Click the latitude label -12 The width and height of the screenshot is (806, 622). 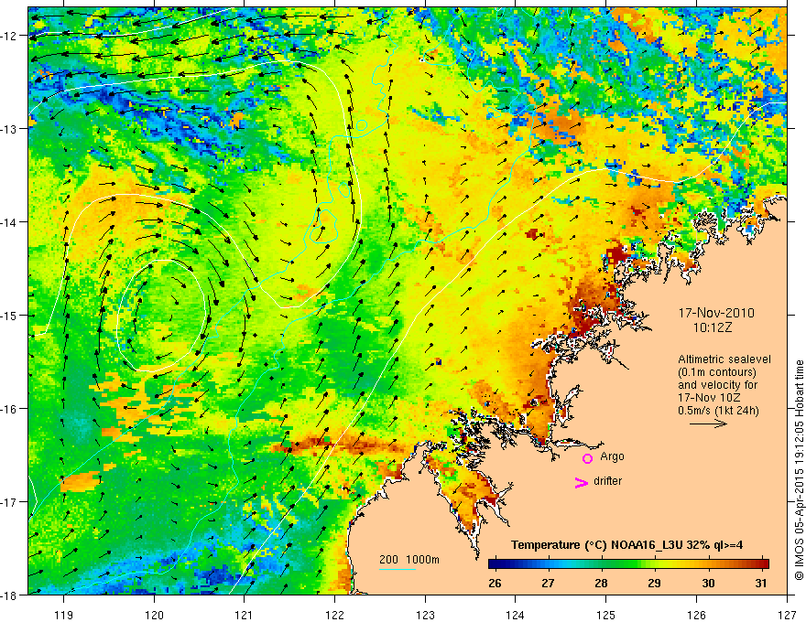pos(9,36)
